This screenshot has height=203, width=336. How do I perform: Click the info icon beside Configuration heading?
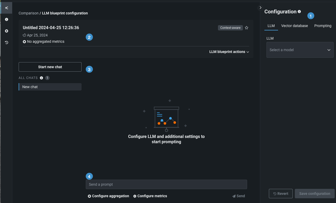pos(299,12)
